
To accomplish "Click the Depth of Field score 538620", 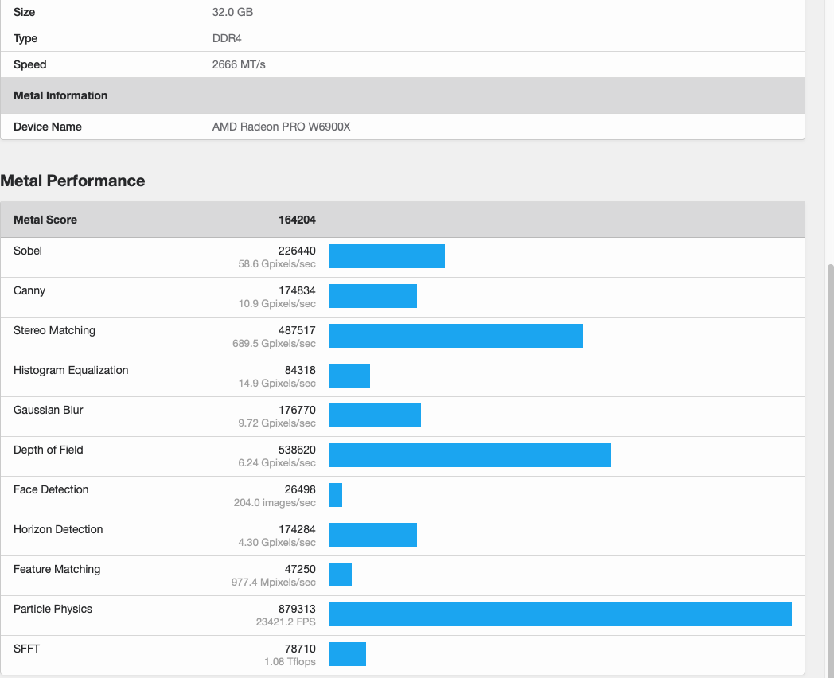I will pos(297,450).
